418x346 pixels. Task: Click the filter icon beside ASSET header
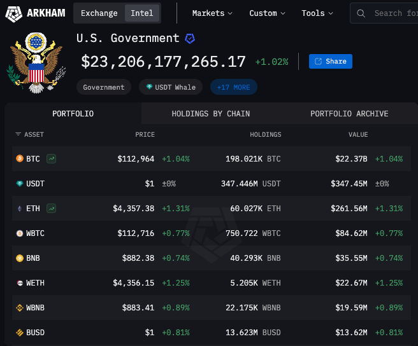(18, 134)
